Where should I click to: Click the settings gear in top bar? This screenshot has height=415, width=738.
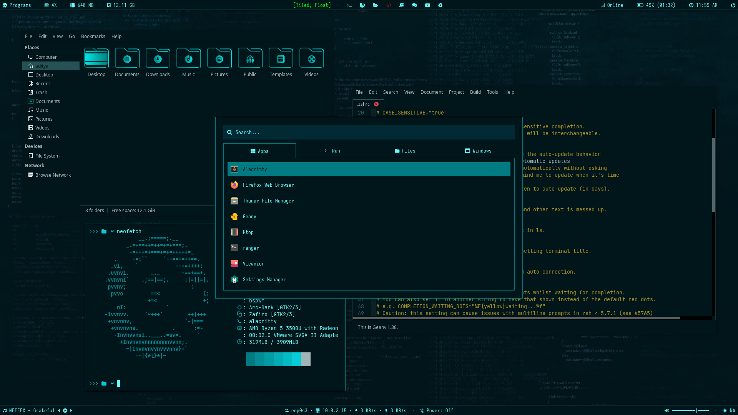point(440,5)
